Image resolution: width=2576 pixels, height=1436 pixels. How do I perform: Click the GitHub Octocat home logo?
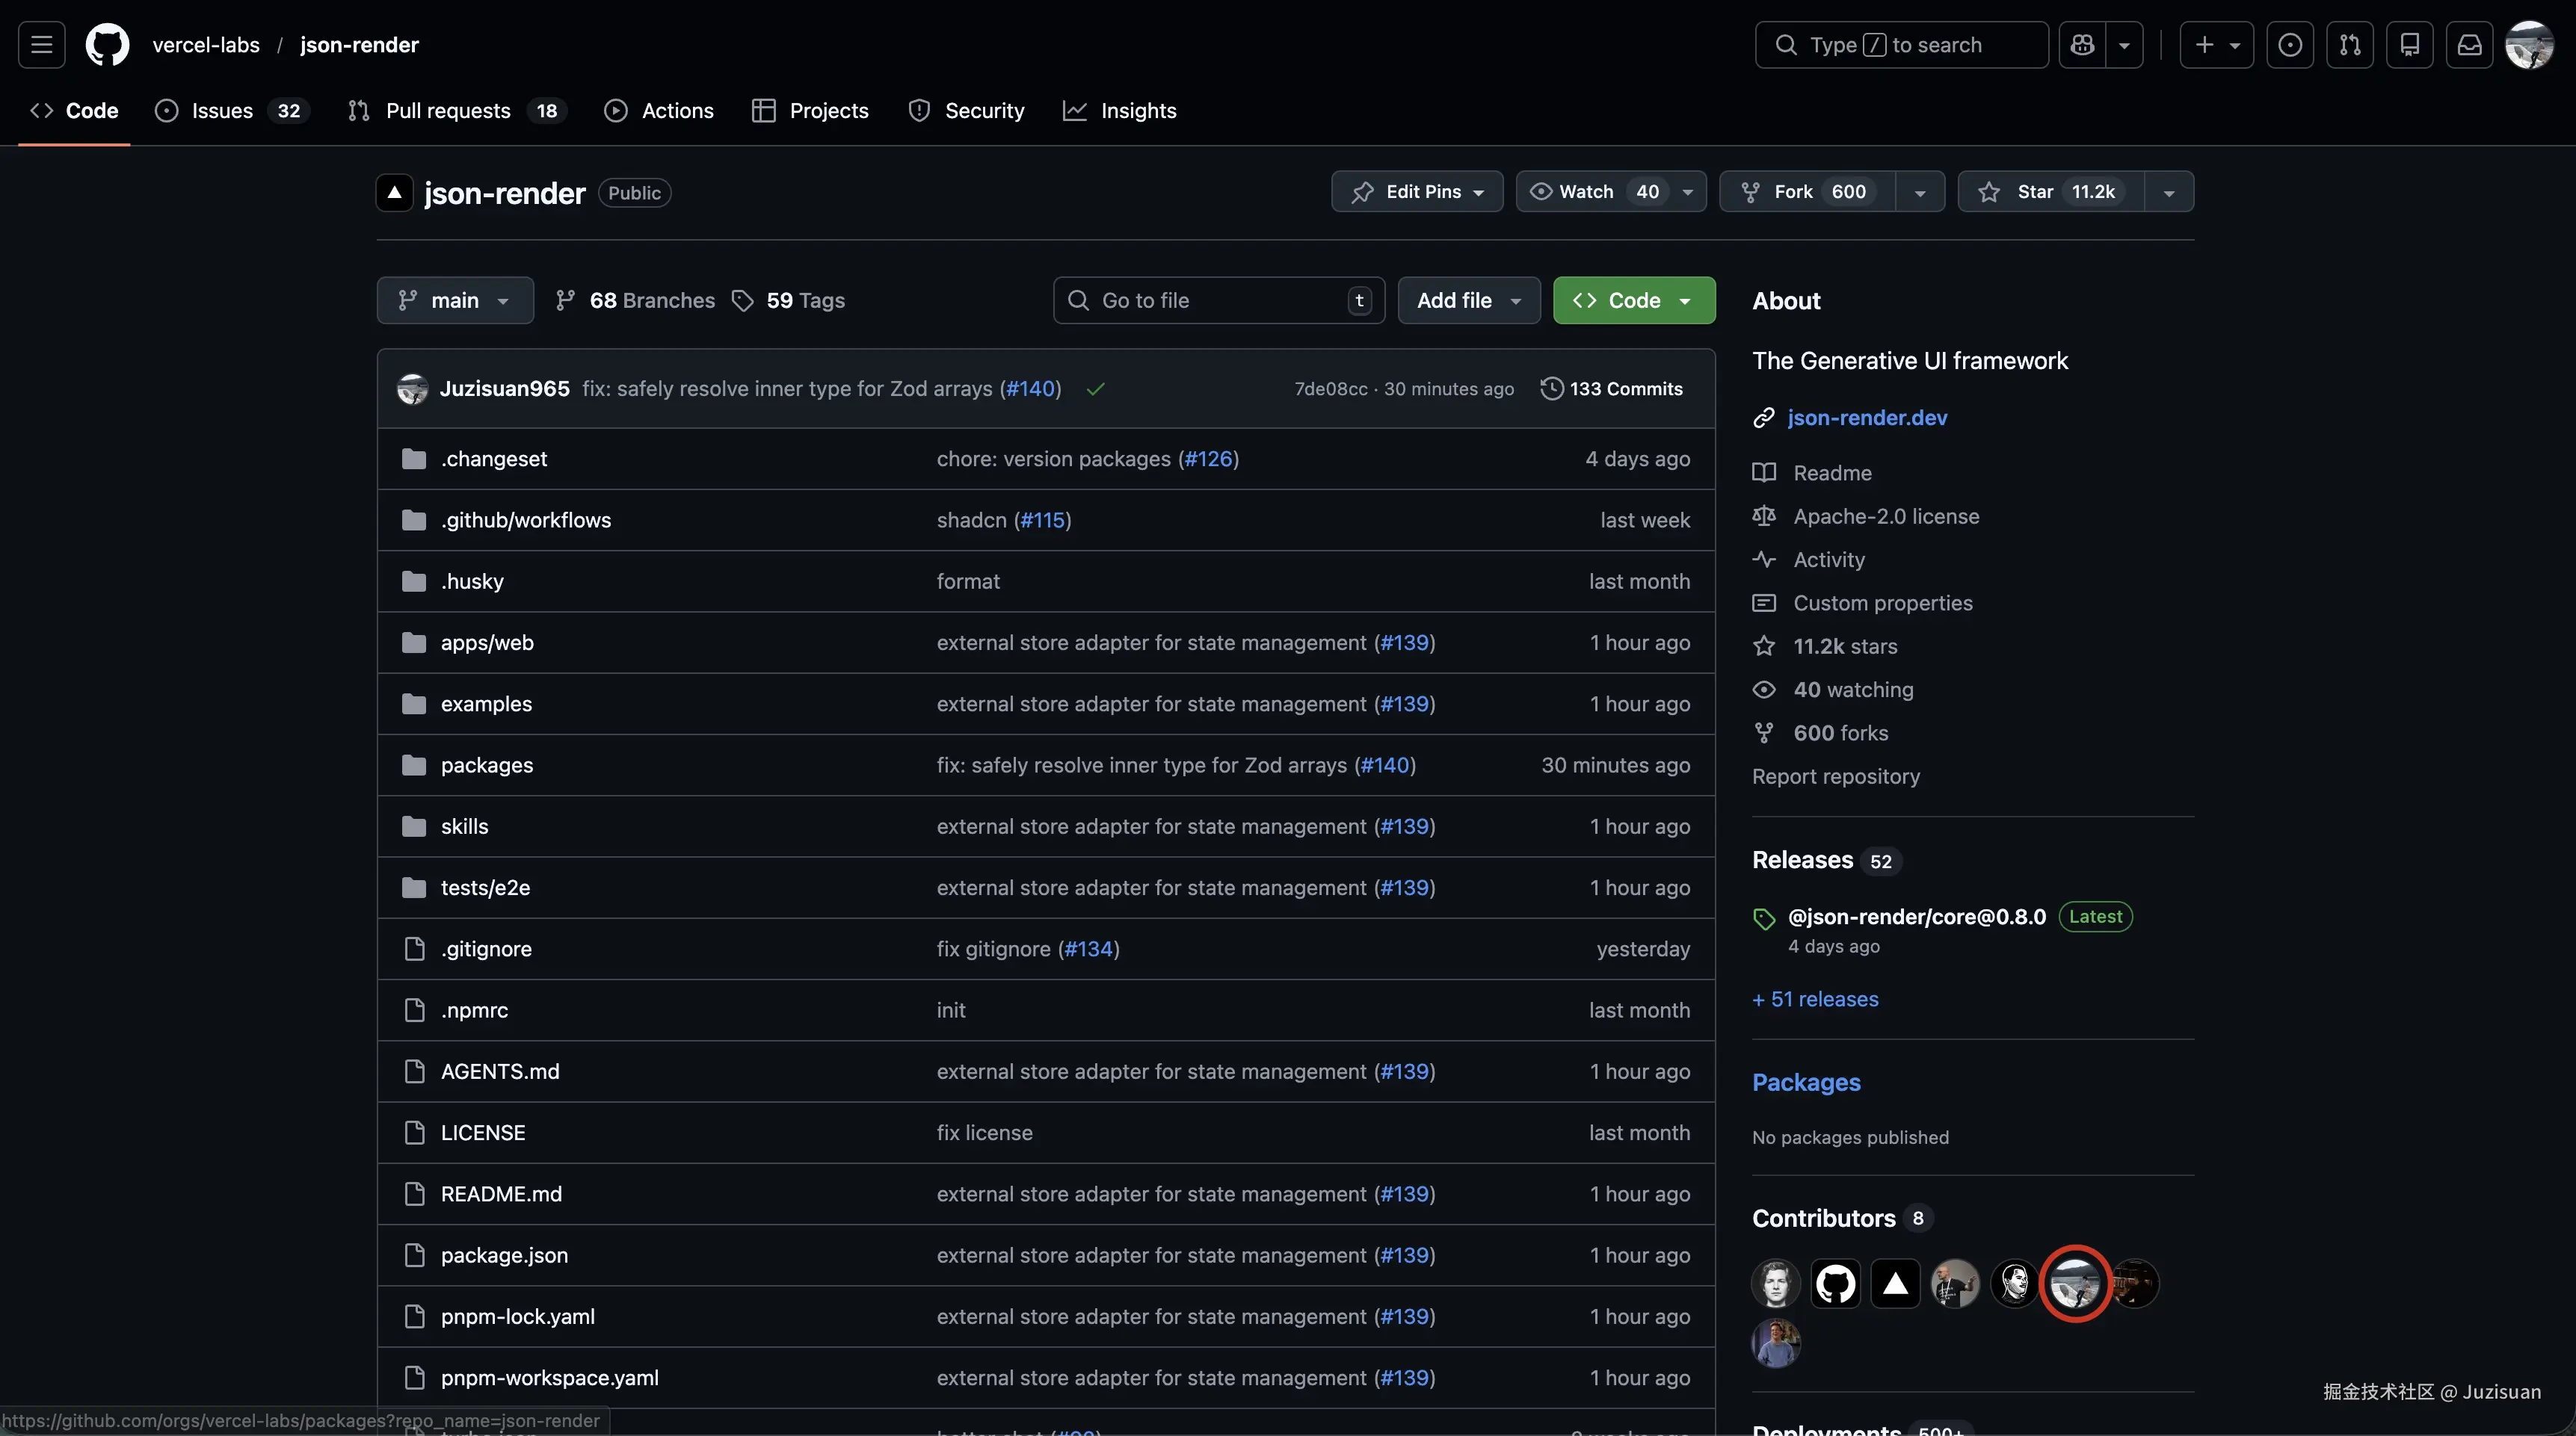coord(107,45)
